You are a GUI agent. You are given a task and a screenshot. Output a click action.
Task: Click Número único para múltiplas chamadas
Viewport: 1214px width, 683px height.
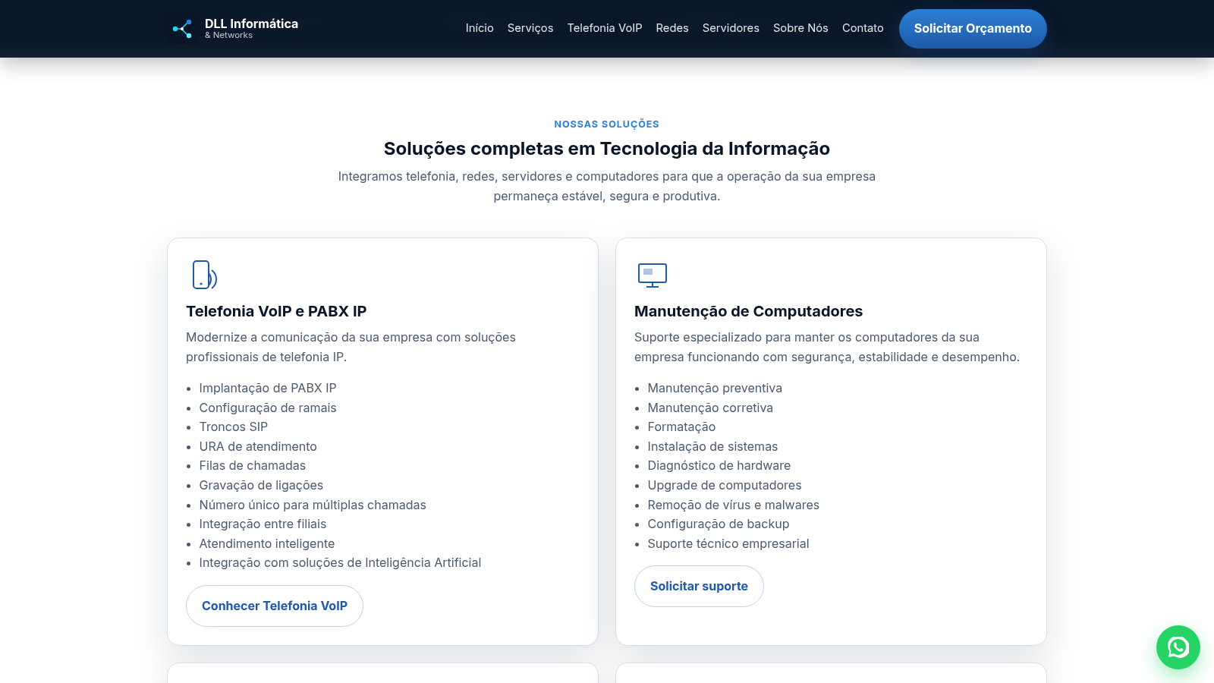pyautogui.click(x=313, y=505)
